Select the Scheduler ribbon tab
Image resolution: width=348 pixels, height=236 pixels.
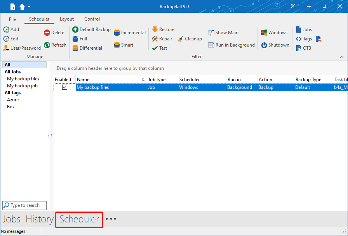click(x=39, y=19)
